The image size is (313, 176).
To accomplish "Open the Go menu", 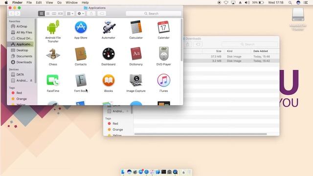I will click(59, 2).
